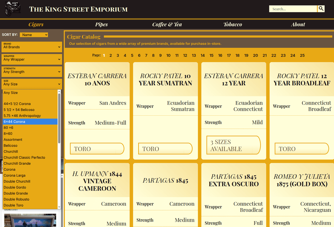Select Double Toro size option
The image size is (334, 227).
pyautogui.click(x=30, y=205)
